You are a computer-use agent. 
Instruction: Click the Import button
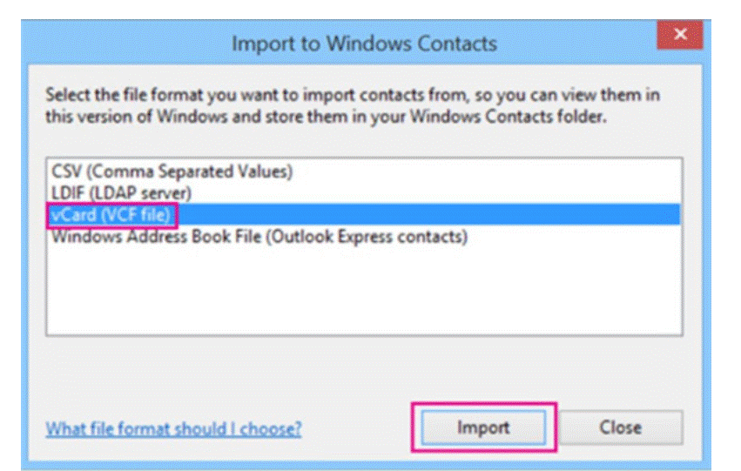483,427
